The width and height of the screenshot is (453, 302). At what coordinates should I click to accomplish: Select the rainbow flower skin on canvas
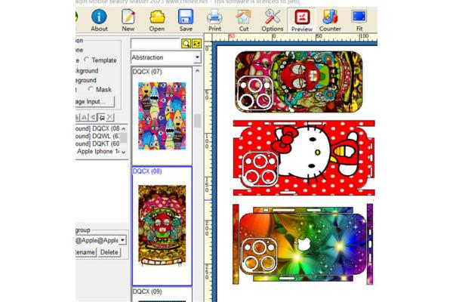point(303,244)
